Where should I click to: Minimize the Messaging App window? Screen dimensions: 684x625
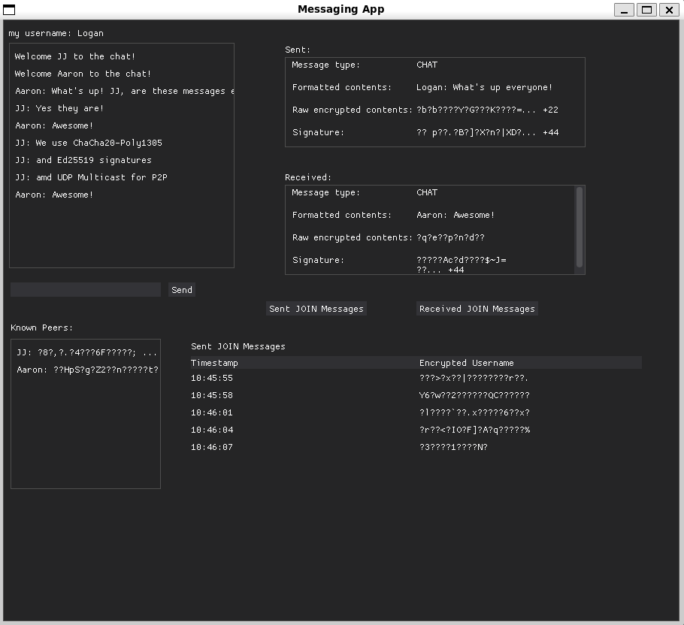pyautogui.click(x=624, y=10)
